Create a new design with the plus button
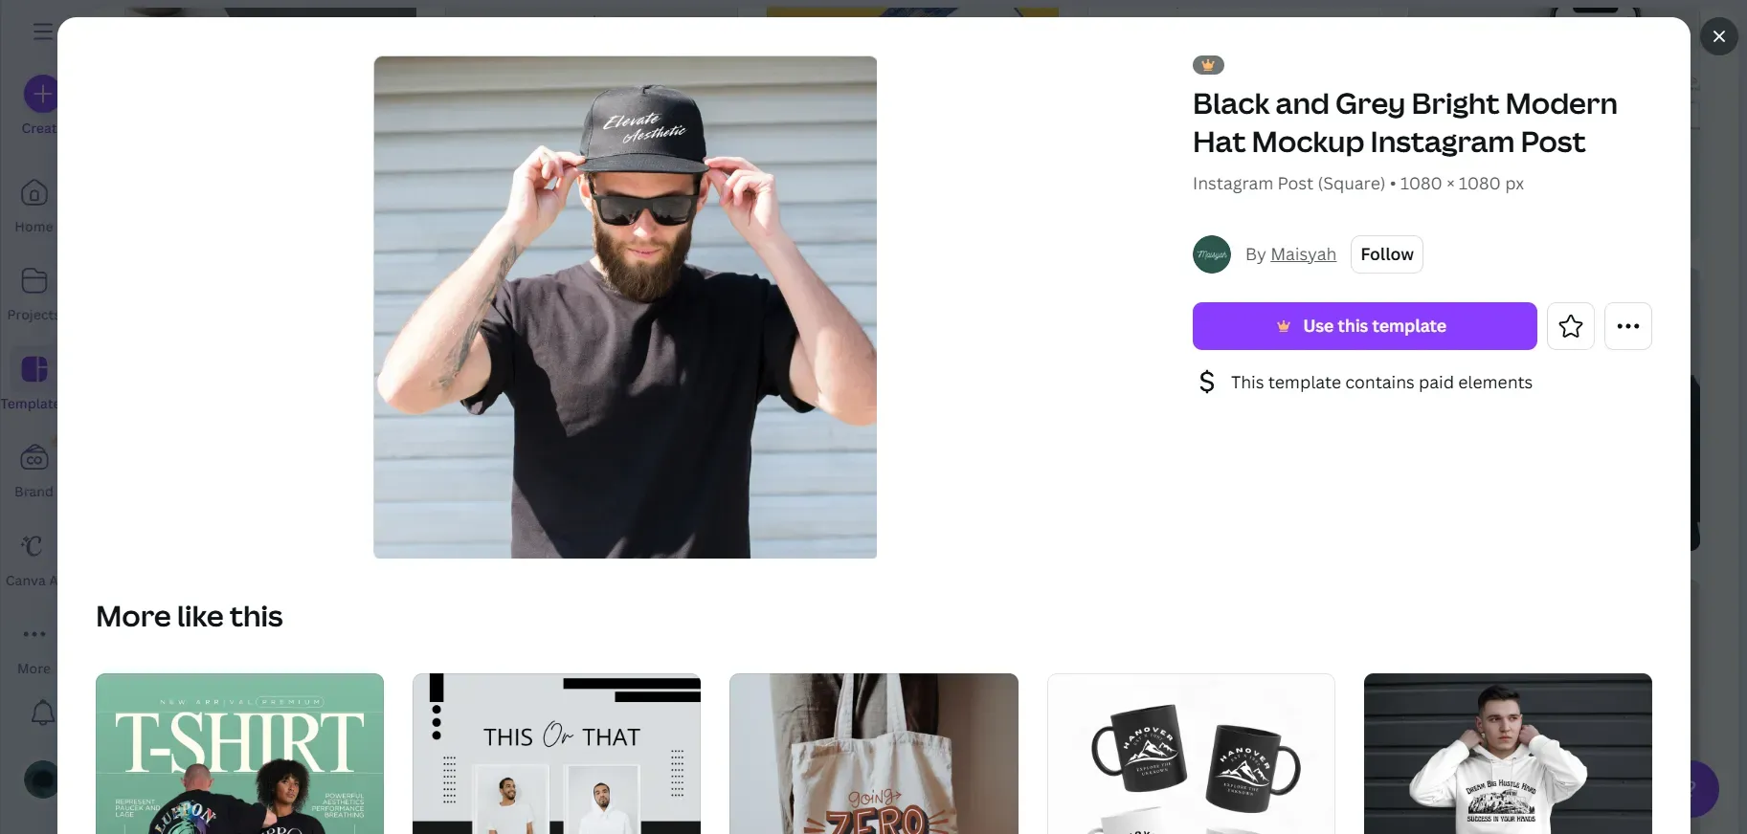This screenshot has width=1747, height=834. (x=42, y=95)
